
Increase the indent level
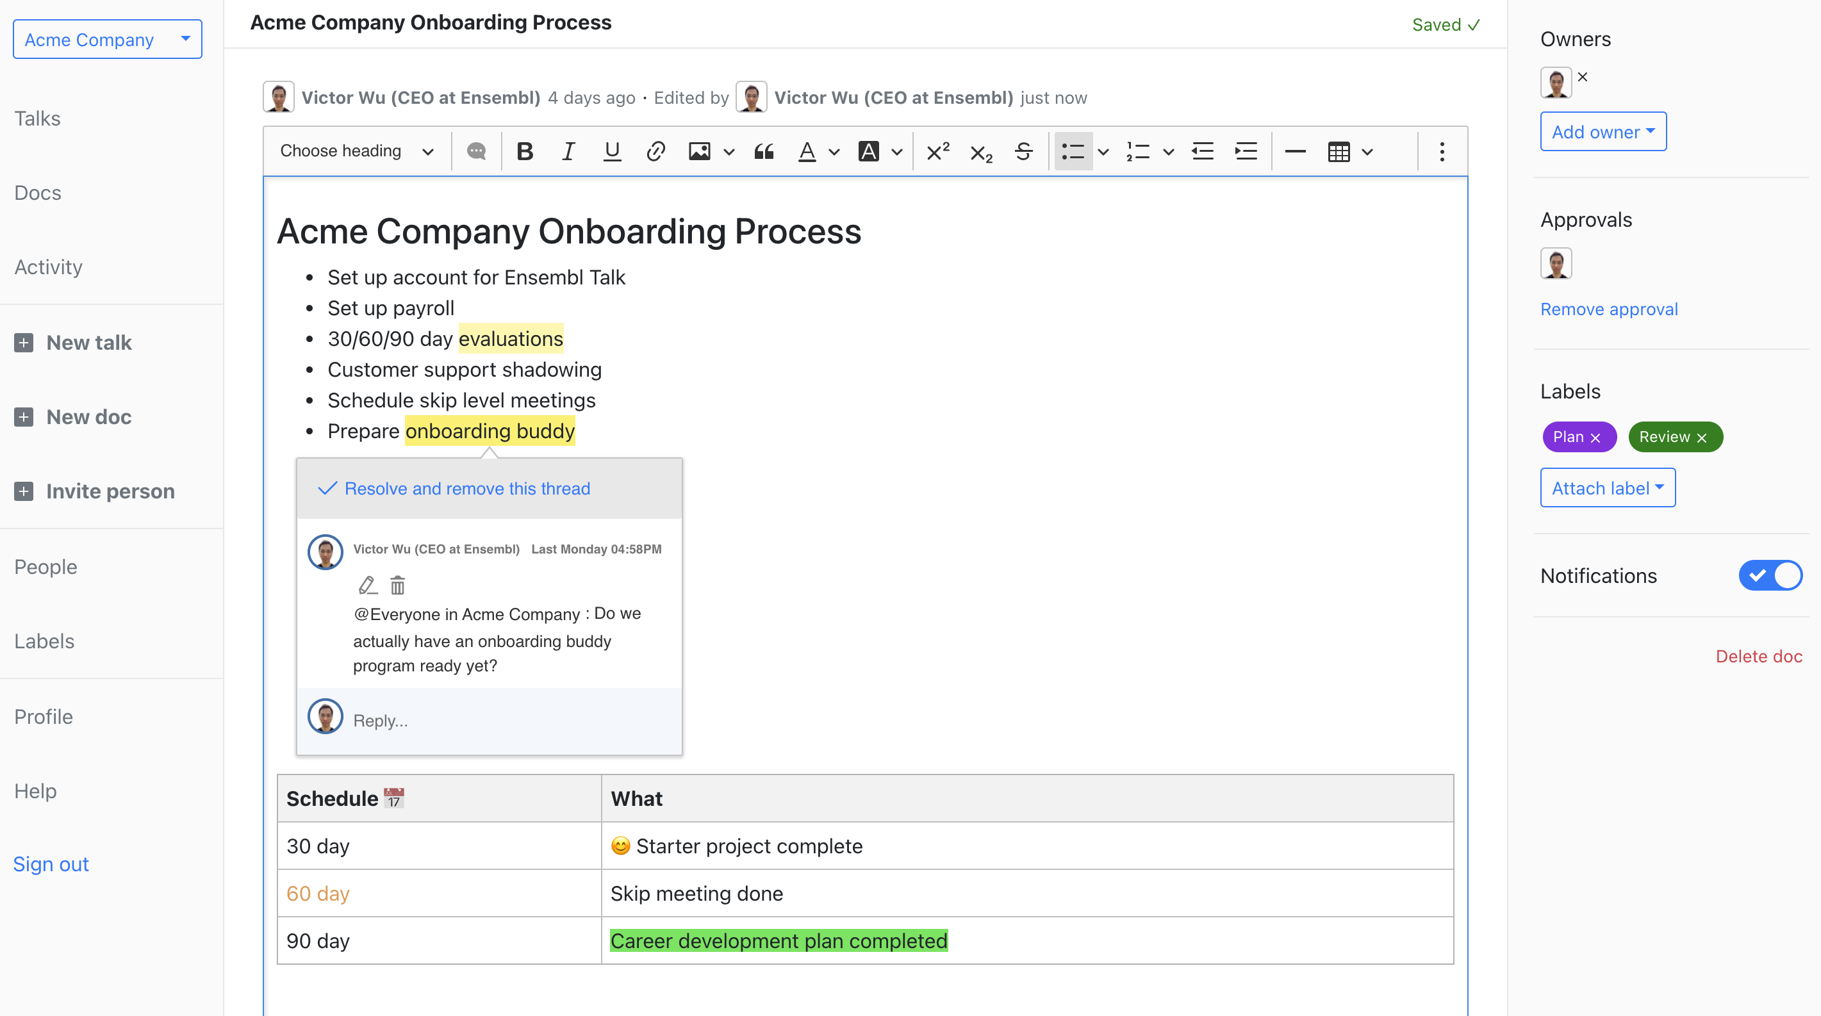pos(1246,151)
